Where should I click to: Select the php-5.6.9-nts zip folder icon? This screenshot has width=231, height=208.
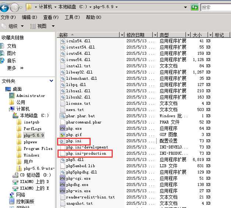tap(19, 168)
